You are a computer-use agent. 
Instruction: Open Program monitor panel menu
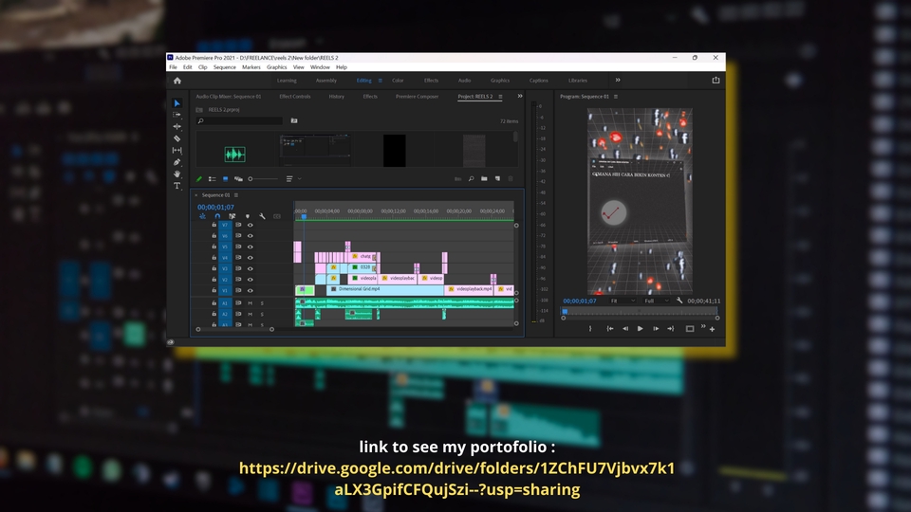click(616, 97)
